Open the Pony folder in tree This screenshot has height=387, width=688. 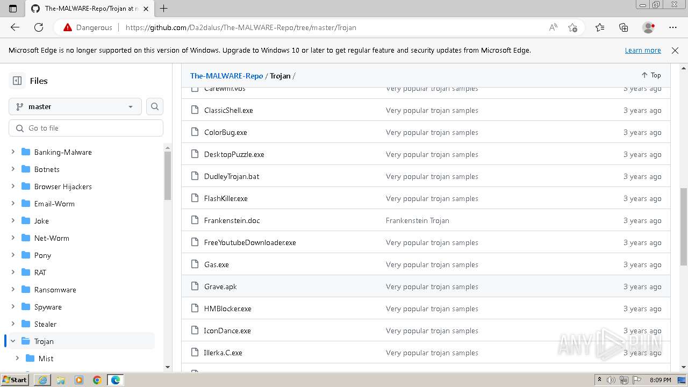pos(42,255)
